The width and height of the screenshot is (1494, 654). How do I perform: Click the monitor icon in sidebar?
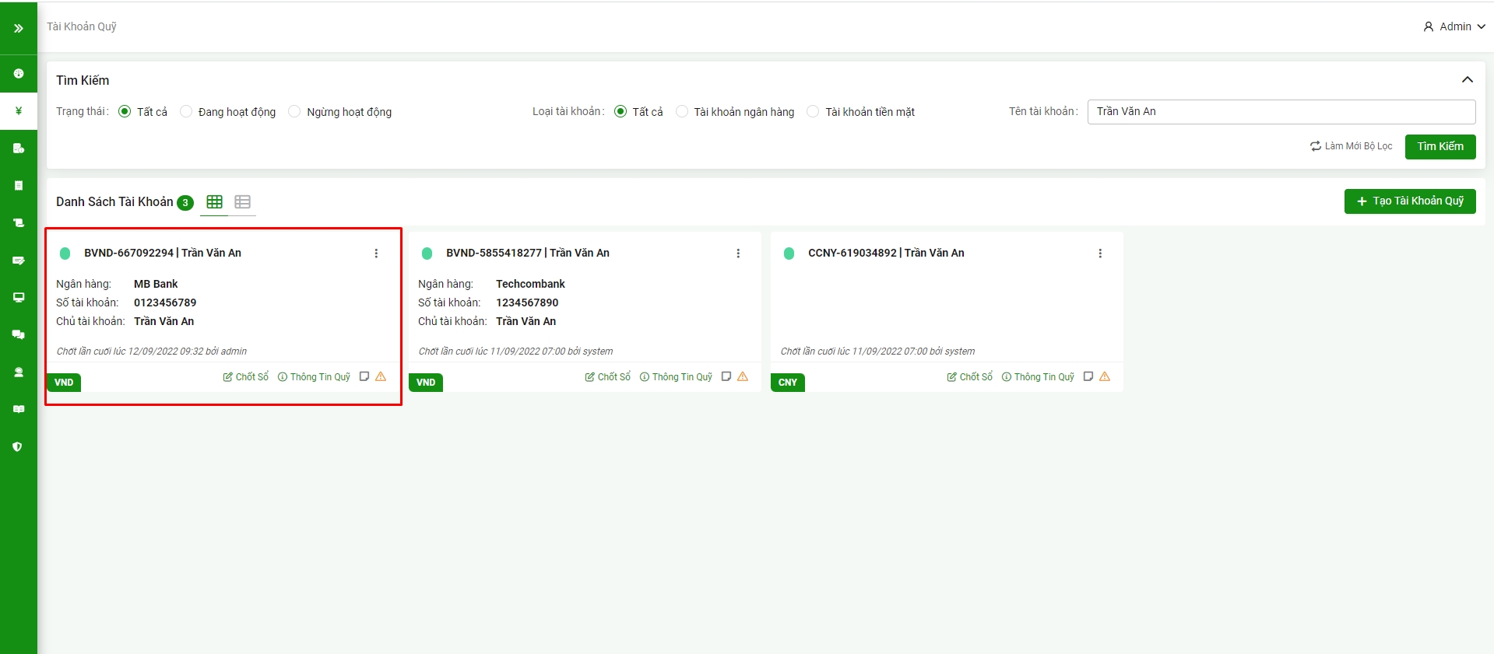tap(18, 298)
